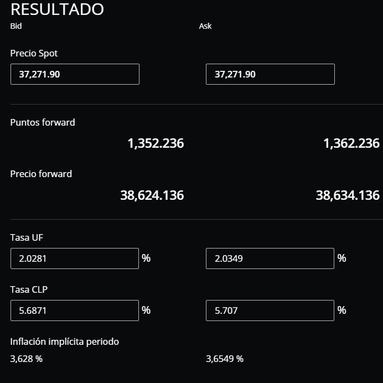This screenshot has height=383, width=383.
Task: Click the Precio Spot label
Action: (34, 54)
